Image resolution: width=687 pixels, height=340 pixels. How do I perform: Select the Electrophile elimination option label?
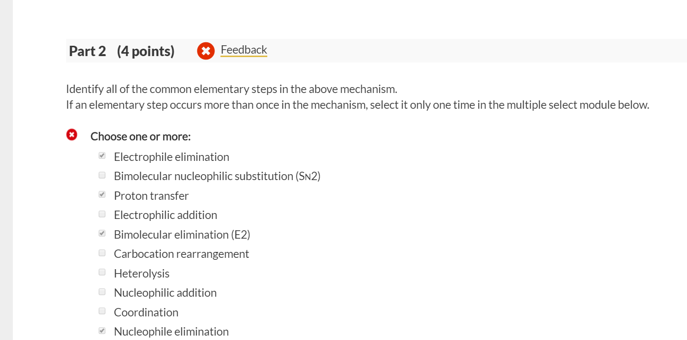coord(171,156)
